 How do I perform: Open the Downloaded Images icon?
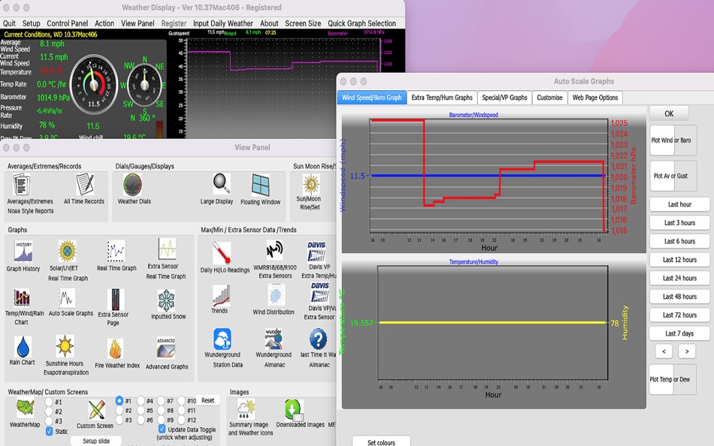click(294, 410)
